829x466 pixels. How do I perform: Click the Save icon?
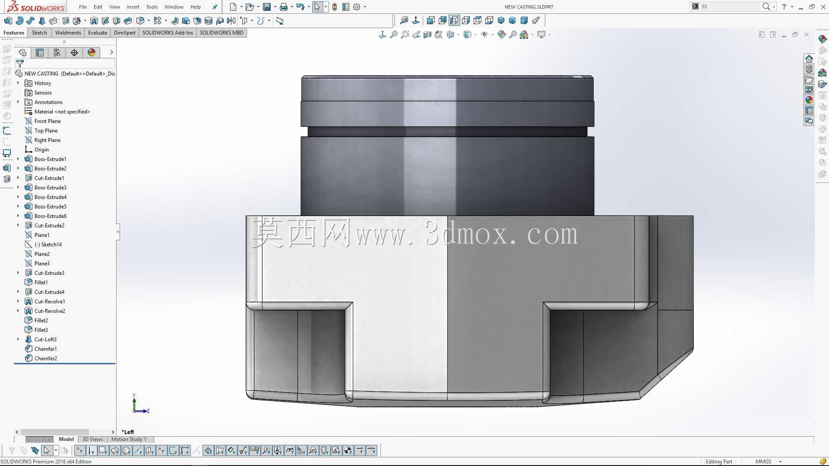[x=267, y=7]
